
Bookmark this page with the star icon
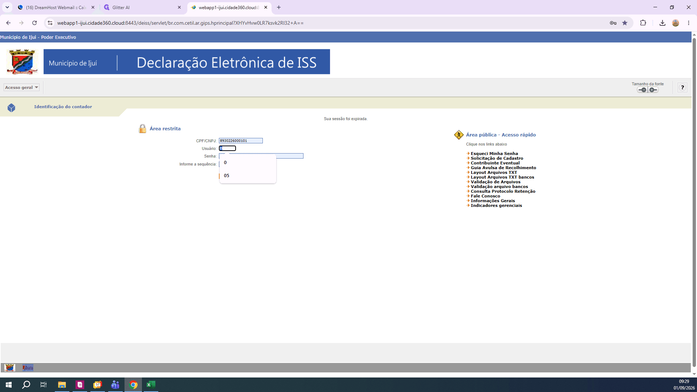[625, 23]
